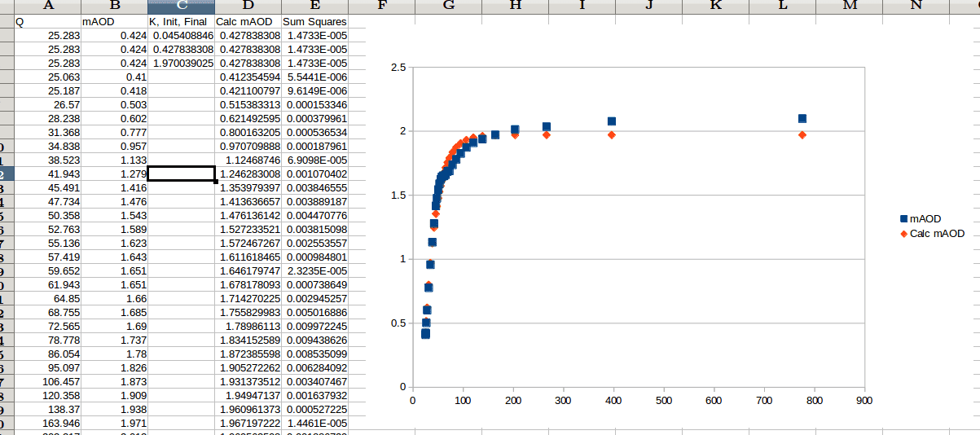This screenshot has height=435, width=980.
Task: Click the orange diamond Calc mAOD legend marker
Action: click(903, 234)
